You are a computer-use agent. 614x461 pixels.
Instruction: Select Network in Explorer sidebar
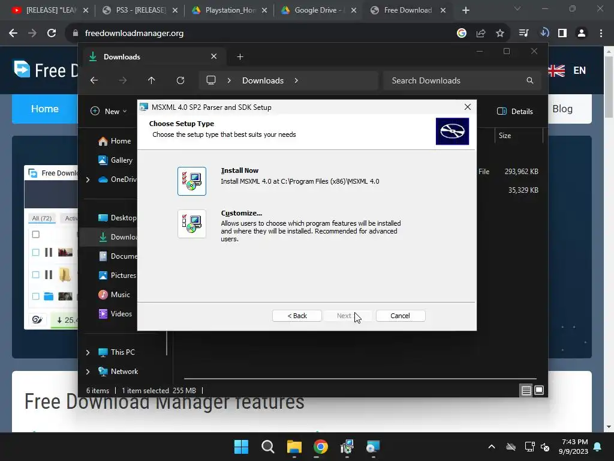(x=118, y=372)
